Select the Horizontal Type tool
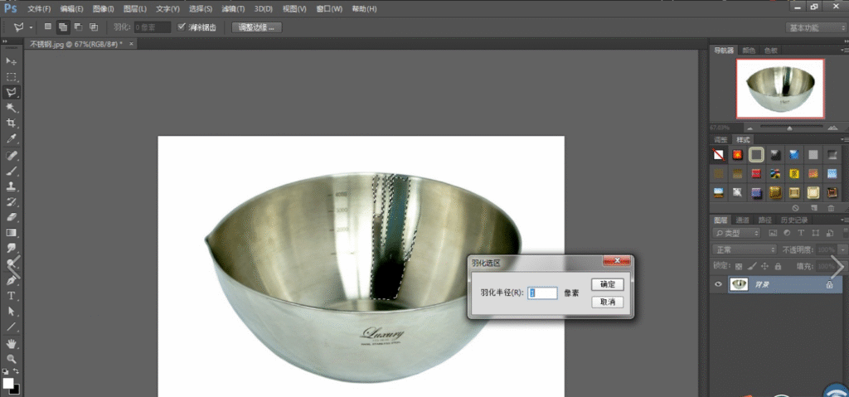 [11, 296]
